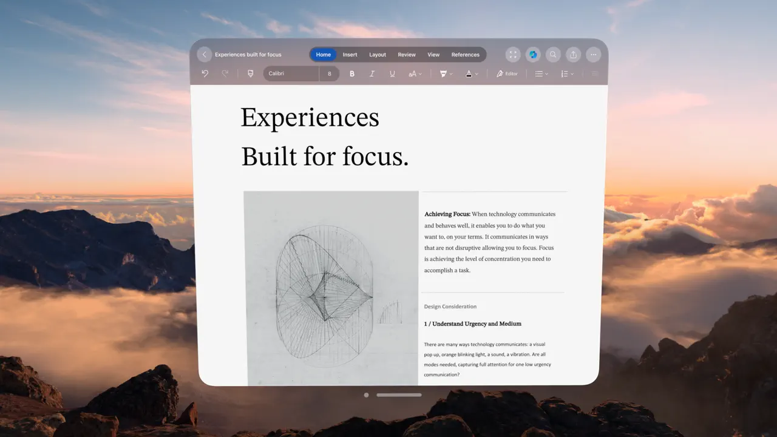The width and height of the screenshot is (777, 437).
Task: Click the heading Understand Urgency and Medium
Action: coord(473,324)
